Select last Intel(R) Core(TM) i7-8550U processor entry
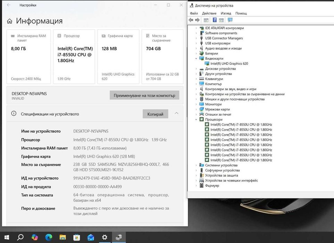 click(x=241, y=160)
